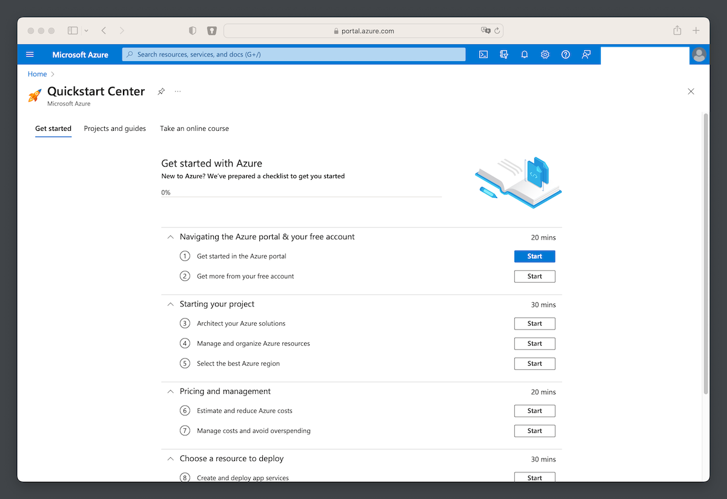The height and width of the screenshot is (499, 727).
Task: Click the Architect your Azure solutions text
Action: point(241,323)
